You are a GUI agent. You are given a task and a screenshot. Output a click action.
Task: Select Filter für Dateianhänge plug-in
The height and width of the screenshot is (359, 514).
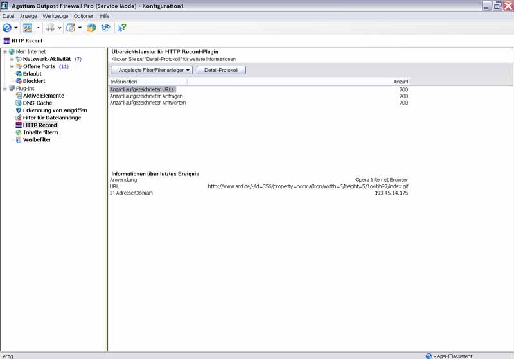(x=50, y=118)
